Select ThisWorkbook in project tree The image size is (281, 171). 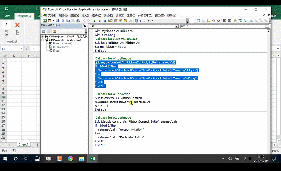[x=60, y=47]
